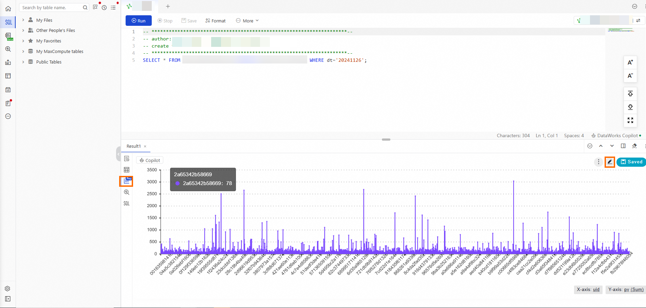Format the SQL code

pos(215,20)
